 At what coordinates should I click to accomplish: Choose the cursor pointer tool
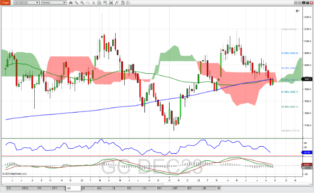coord(94,3)
